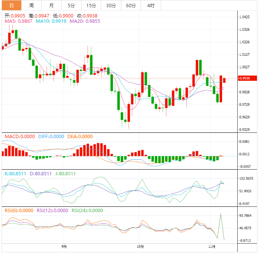260x255 pixels.
Task: Open the 4时 interval tab
Action: click(x=151, y=5)
